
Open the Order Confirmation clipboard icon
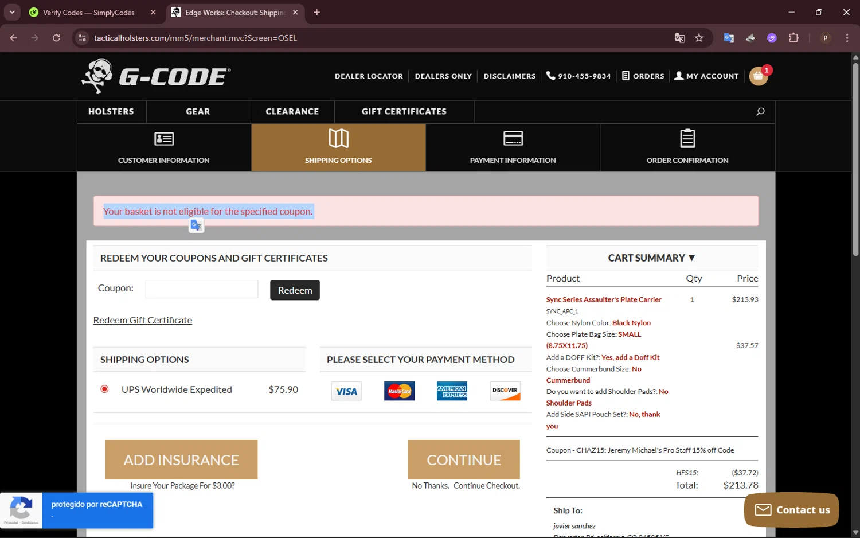pyautogui.click(x=687, y=138)
